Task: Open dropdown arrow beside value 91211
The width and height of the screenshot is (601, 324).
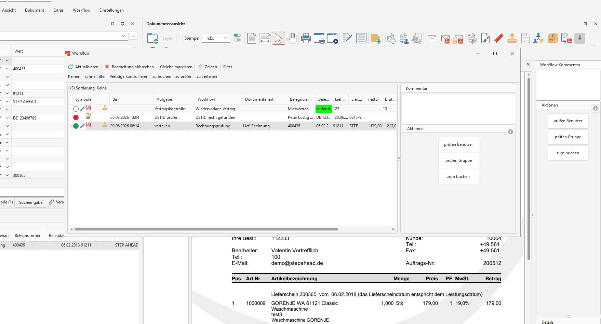Action: click(x=7, y=93)
